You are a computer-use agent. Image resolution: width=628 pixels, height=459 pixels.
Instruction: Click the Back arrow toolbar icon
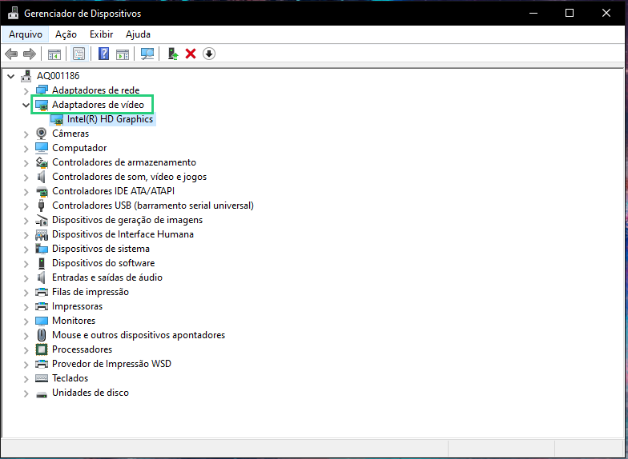point(11,54)
